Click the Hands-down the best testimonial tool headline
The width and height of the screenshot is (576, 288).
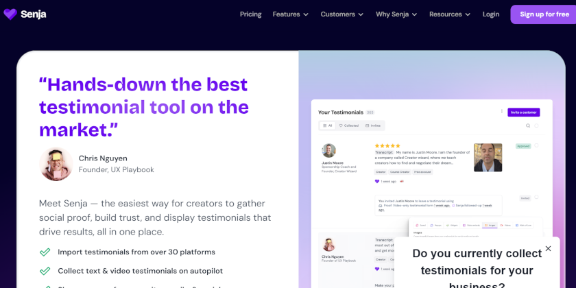[x=144, y=107]
